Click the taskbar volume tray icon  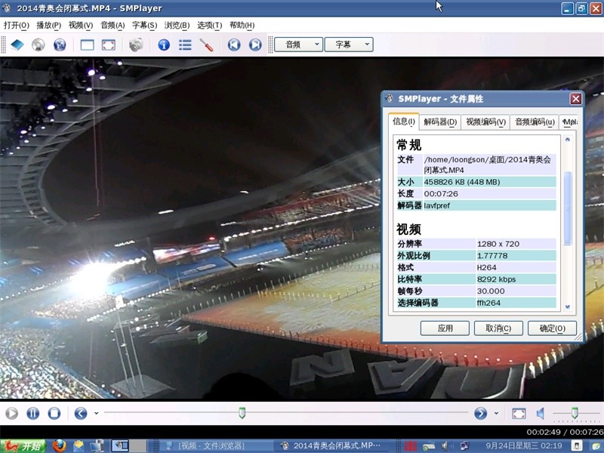point(445,446)
